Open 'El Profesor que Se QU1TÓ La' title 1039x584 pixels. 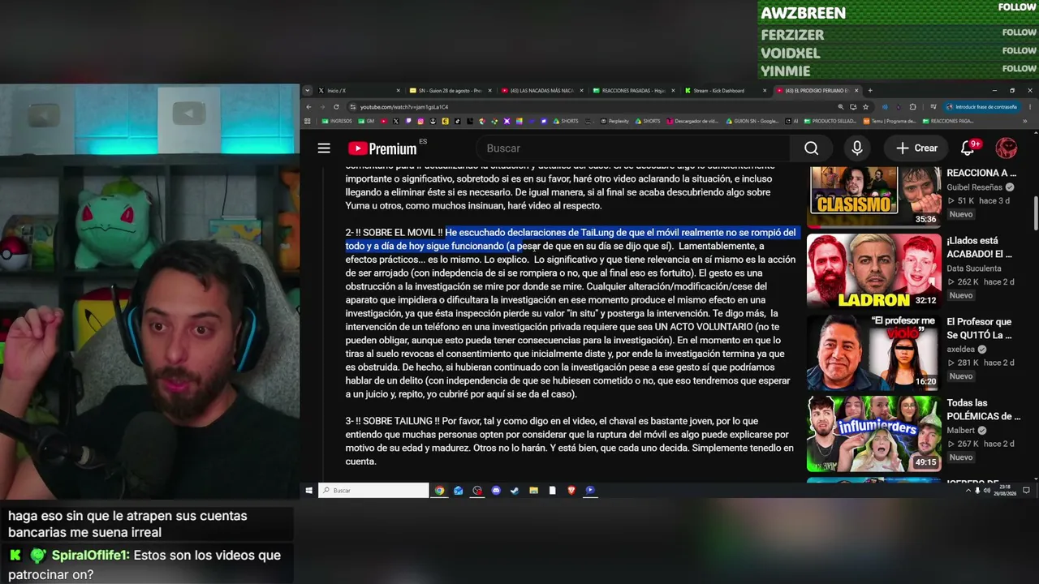(x=979, y=328)
